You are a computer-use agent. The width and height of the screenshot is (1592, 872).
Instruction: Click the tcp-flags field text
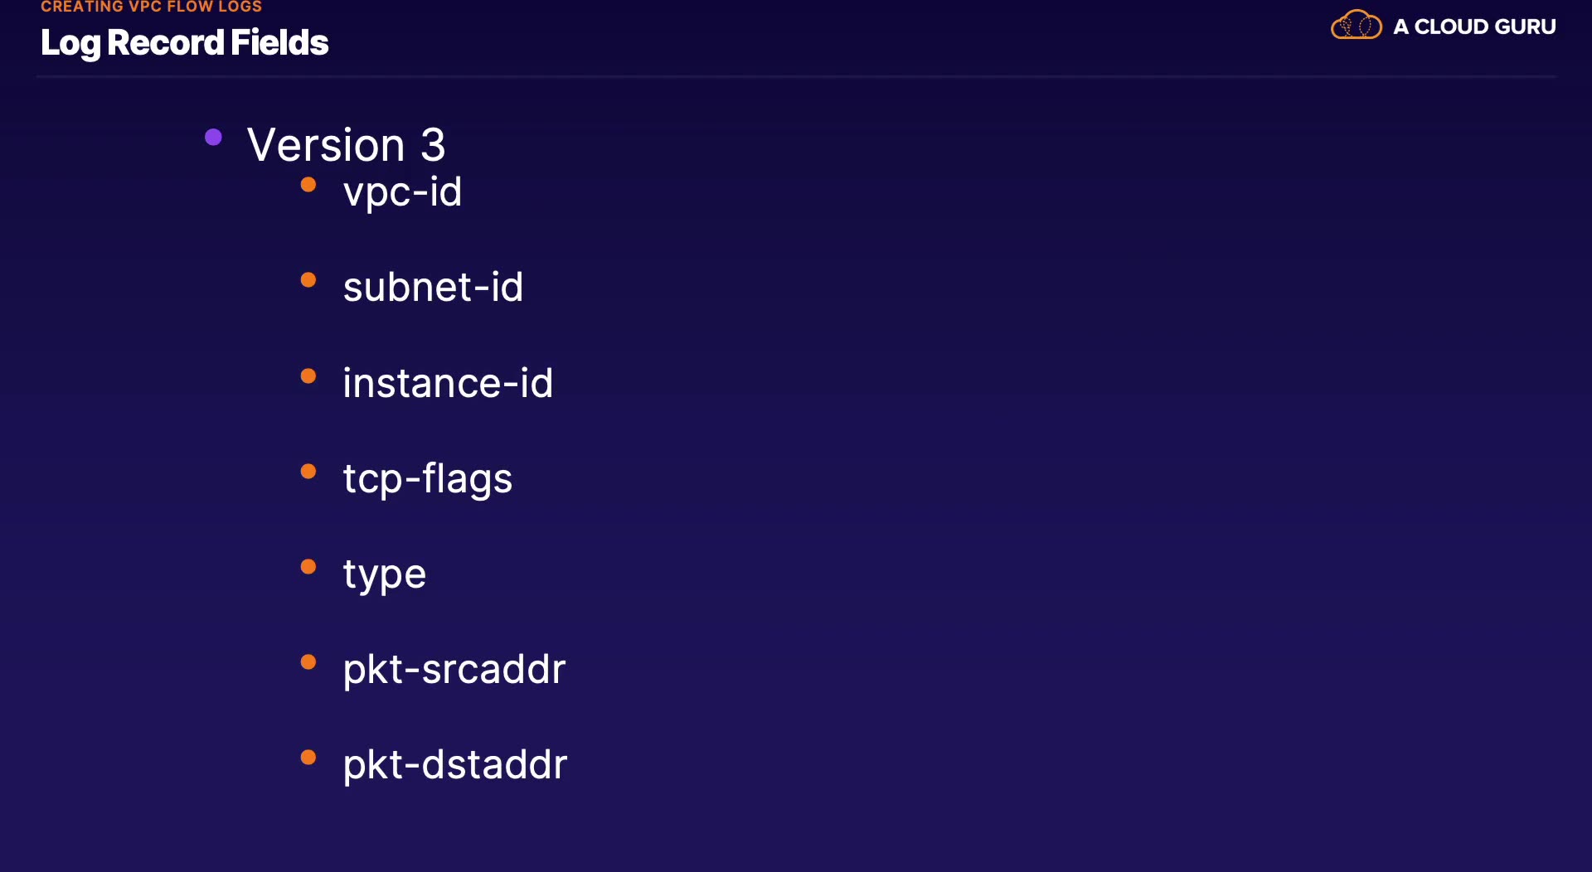pos(428,479)
